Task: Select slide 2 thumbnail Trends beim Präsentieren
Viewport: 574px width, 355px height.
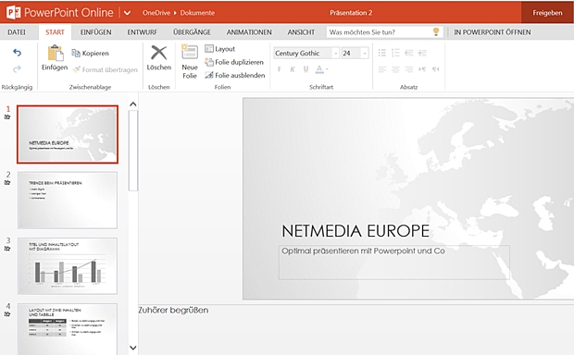Action: pos(68,200)
